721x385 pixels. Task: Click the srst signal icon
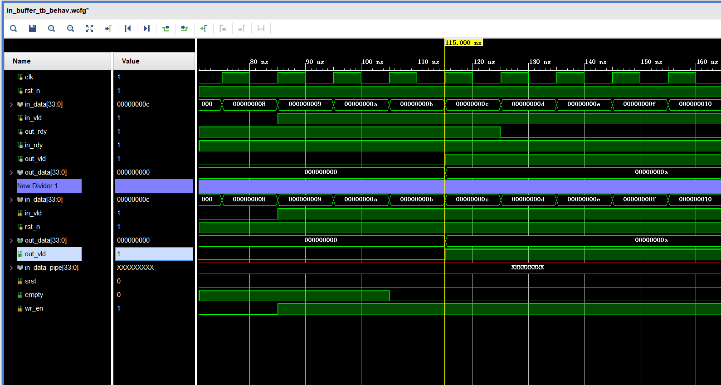pyautogui.click(x=20, y=281)
